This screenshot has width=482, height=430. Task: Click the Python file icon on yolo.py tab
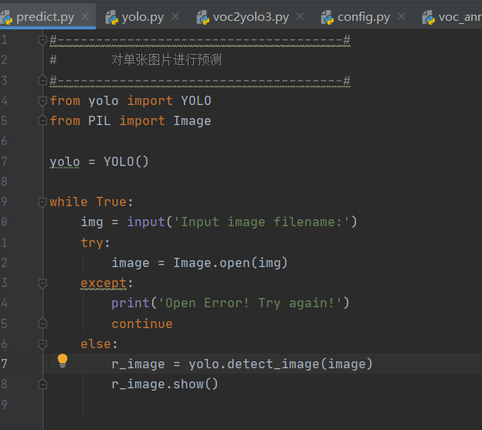(111, 17)
